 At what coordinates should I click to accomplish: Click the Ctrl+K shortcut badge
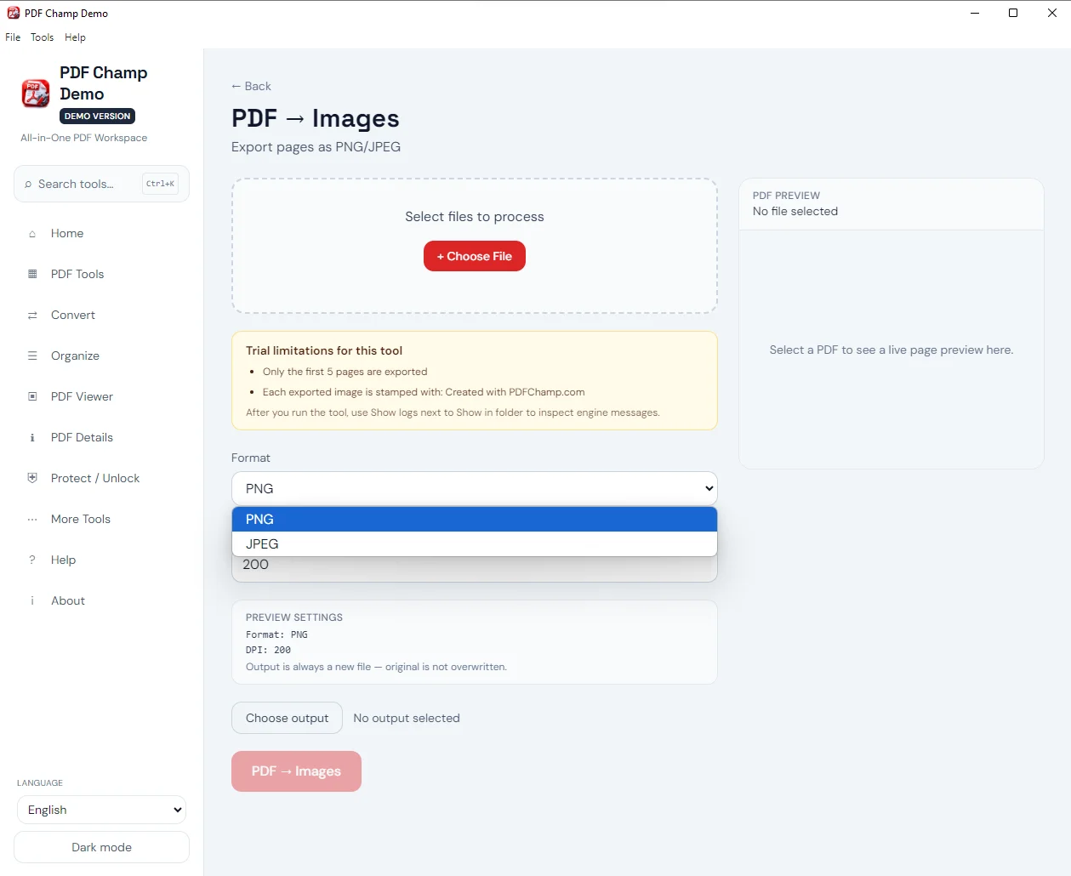coord(160,184)
